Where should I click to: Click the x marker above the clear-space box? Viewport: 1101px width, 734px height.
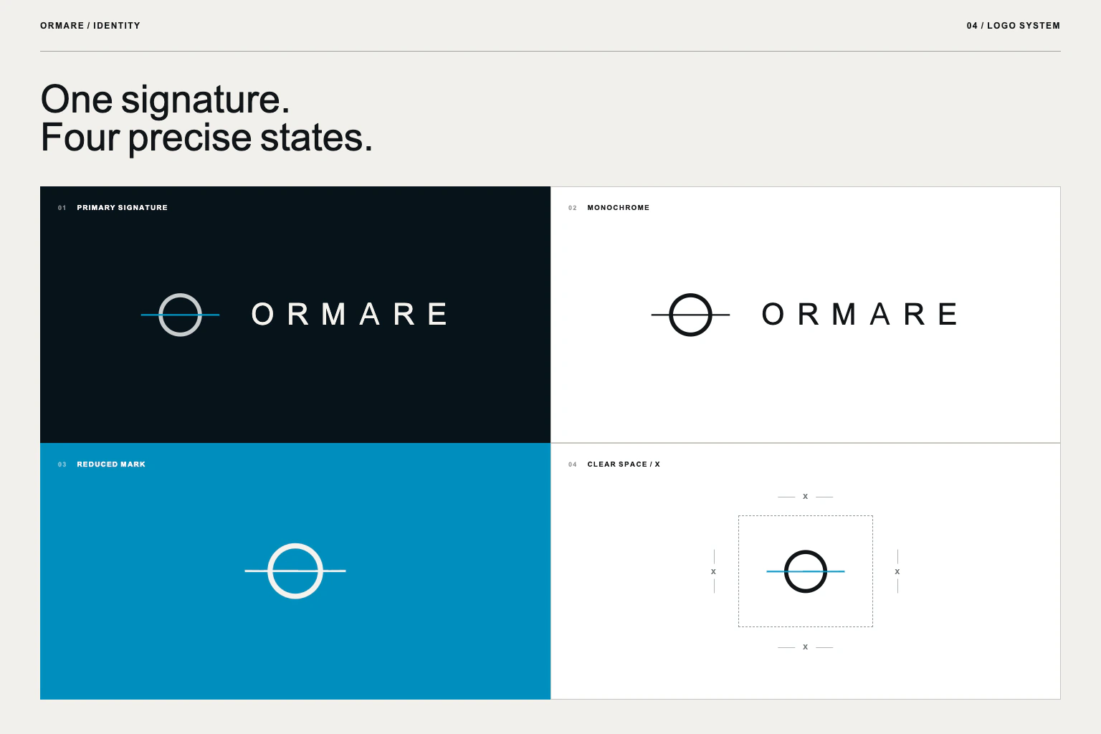(805, 496)
